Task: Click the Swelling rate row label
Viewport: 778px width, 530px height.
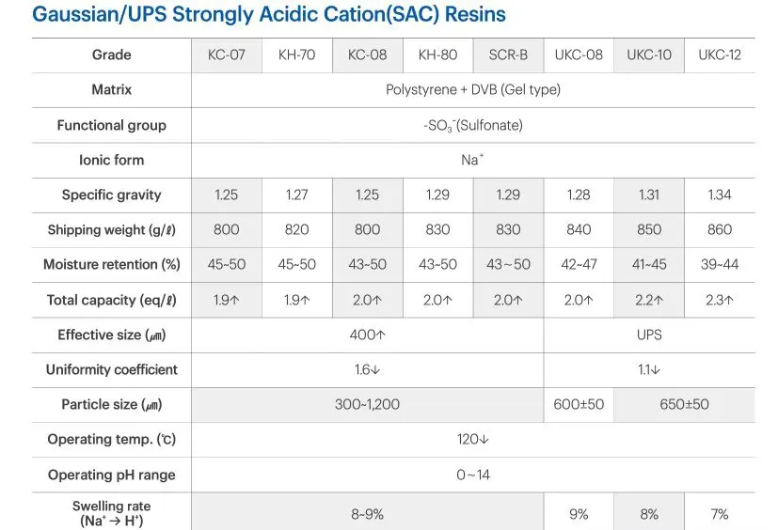Action: point(112,513)
